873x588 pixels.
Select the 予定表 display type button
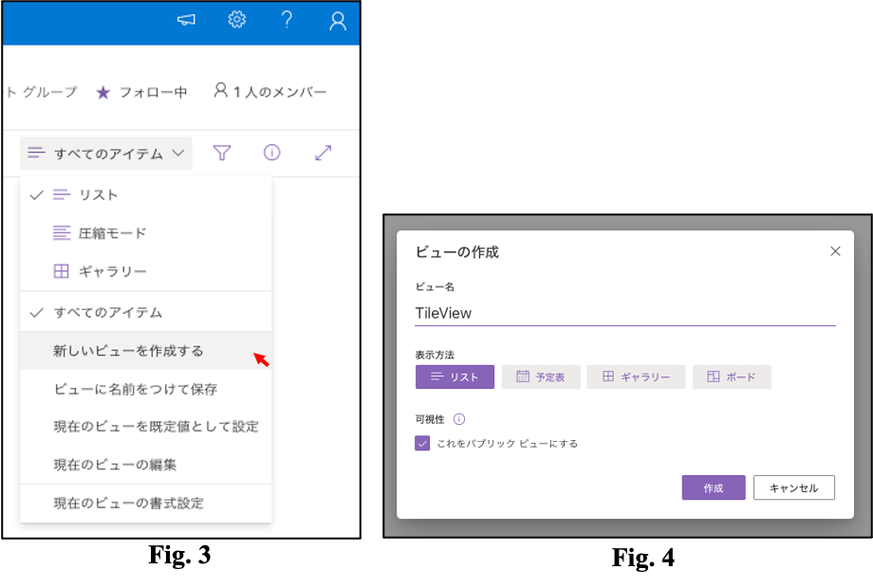(541, 377)
